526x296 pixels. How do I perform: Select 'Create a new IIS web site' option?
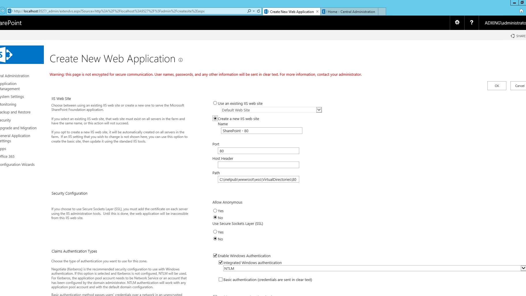pyautogui.click(x=215, y=118)
